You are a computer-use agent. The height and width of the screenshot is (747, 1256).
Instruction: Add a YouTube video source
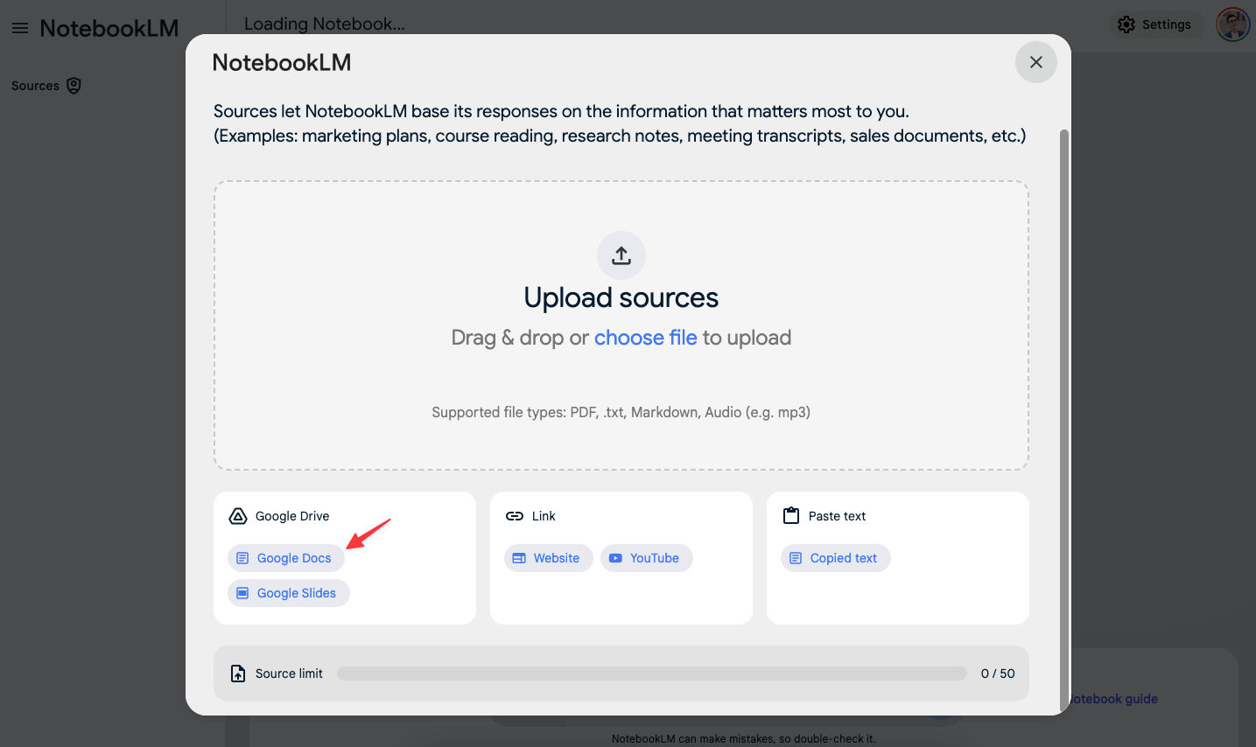tap(646, 557)
